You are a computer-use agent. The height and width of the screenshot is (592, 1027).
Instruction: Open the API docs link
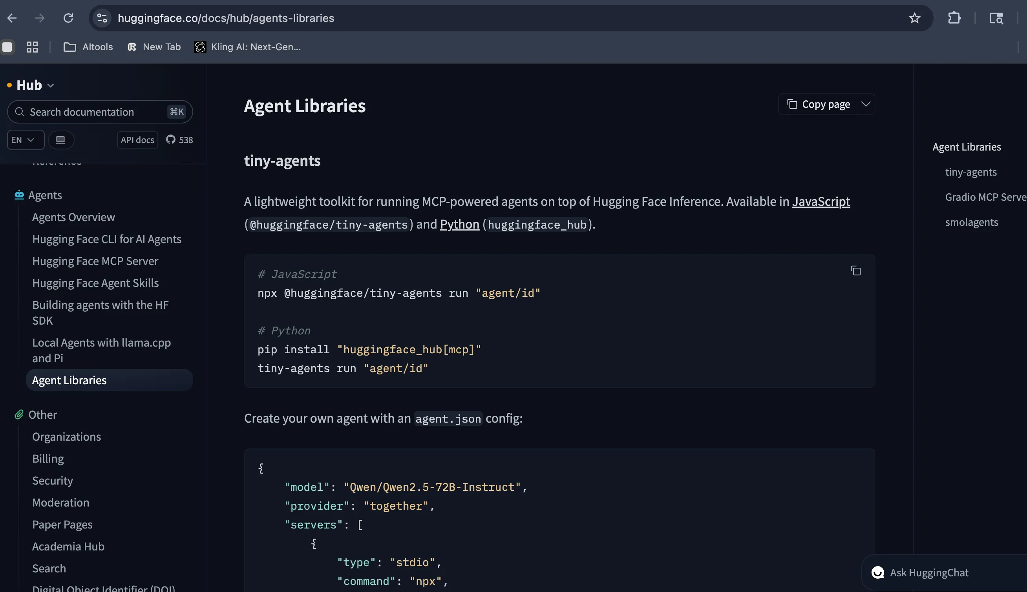click(137, 140)
